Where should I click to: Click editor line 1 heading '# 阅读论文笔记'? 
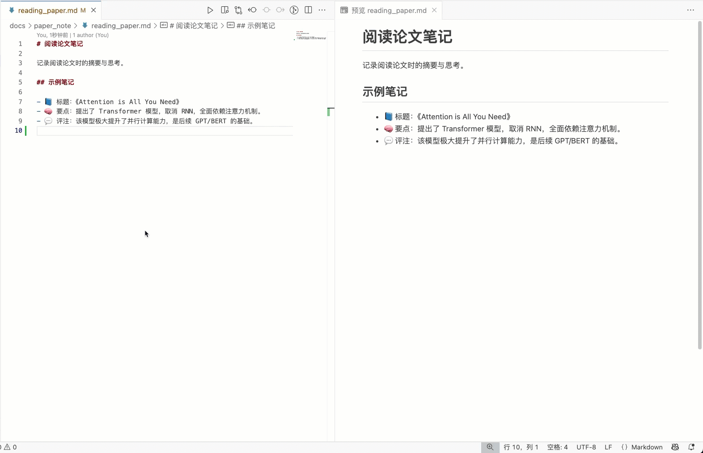point(60,44)
